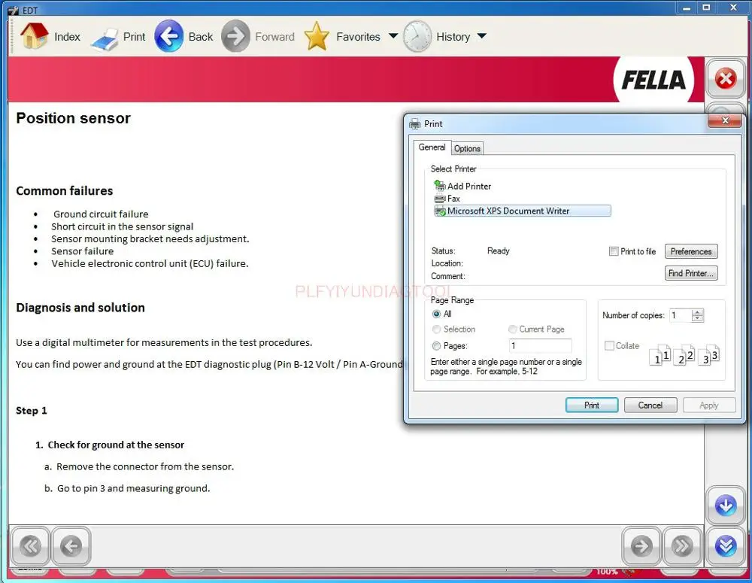Cancel the Print dialog
This screenshot has width=752, height=583.
650,405
